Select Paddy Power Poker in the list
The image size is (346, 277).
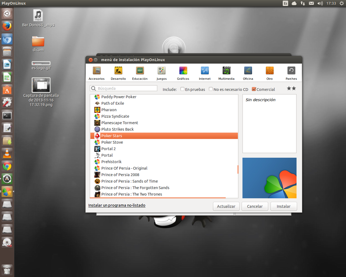(x=164, y=97)
